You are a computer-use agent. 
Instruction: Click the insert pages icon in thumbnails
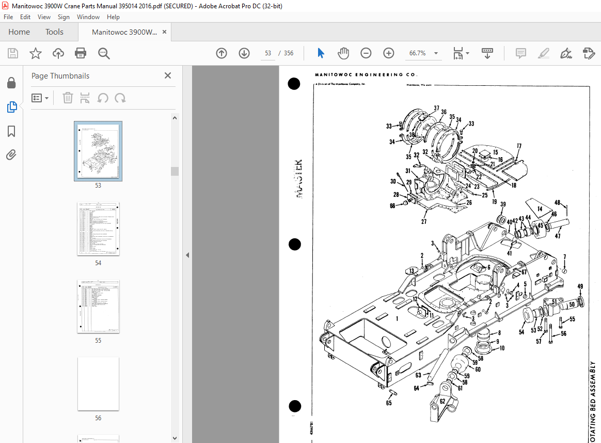[x=85, y=98]
